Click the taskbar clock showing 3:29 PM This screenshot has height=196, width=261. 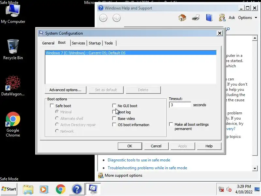pyautogui.click(x=244, y=189)
